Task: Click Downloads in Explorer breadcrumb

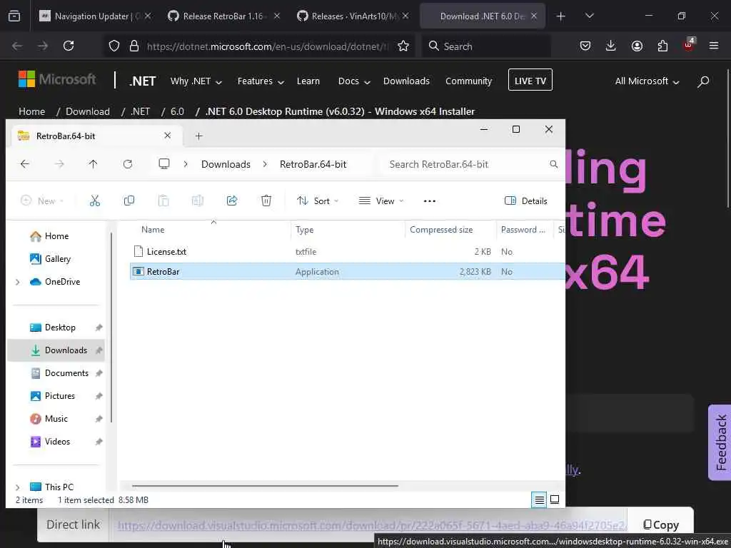Action: pos(226,164)
